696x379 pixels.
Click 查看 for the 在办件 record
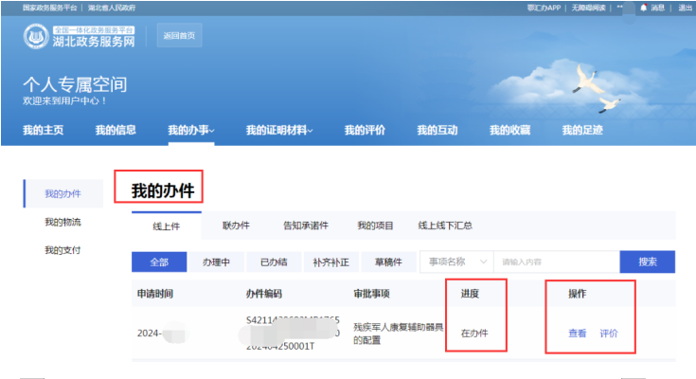[577, 334]
